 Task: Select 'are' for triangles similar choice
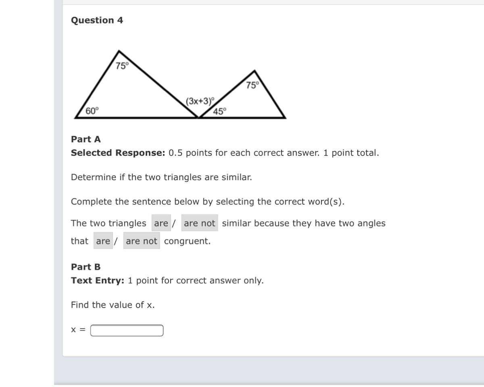tap(161, 223)
